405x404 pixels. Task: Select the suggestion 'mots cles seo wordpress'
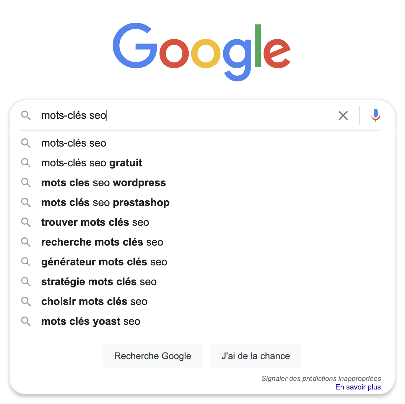[104, 183]
